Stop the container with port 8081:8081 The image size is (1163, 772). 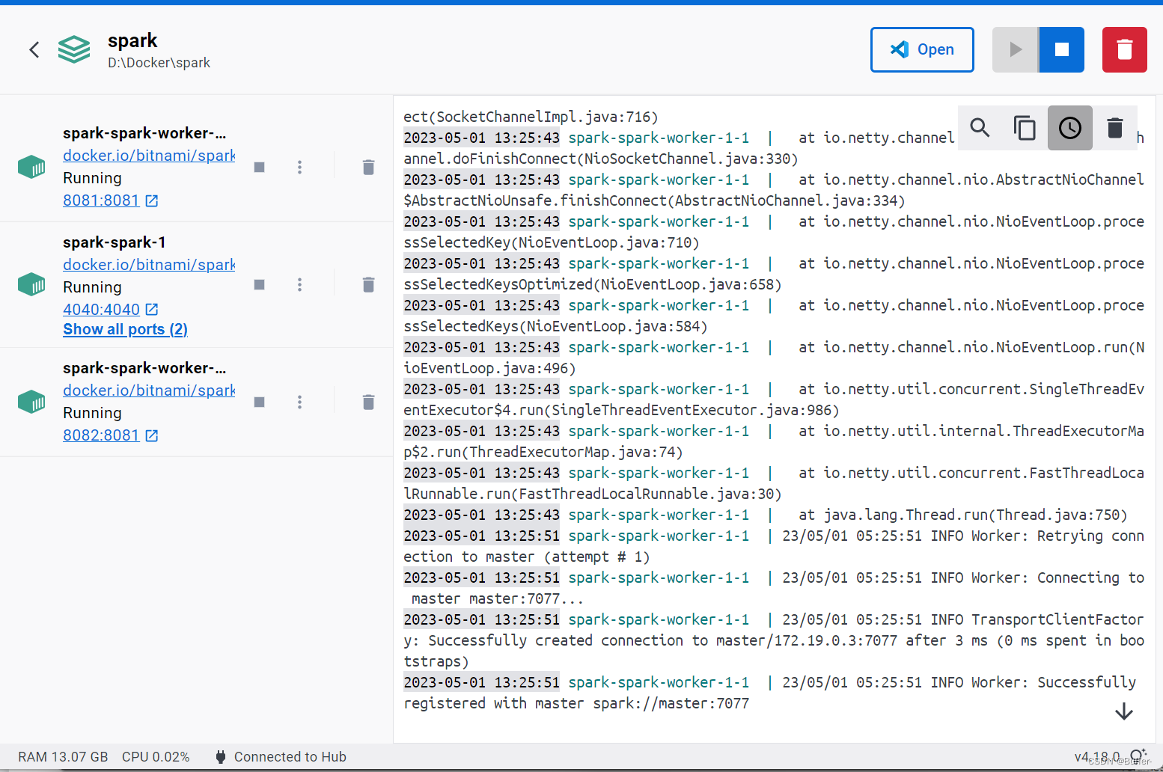260,167
